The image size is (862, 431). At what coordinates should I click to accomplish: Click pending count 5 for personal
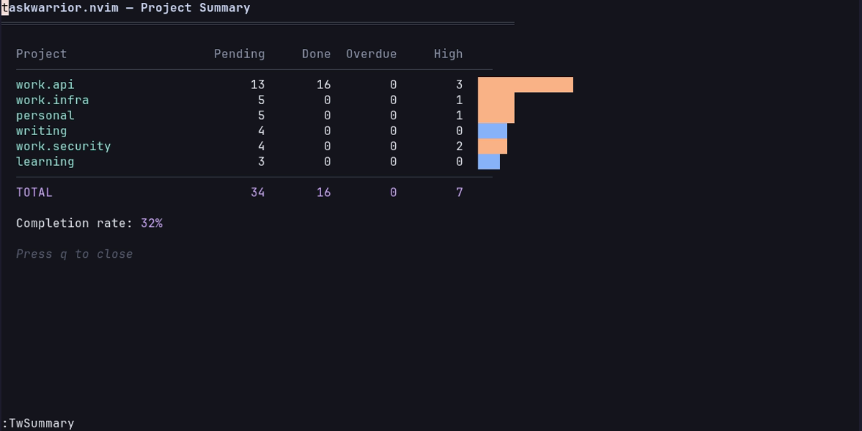261,116
